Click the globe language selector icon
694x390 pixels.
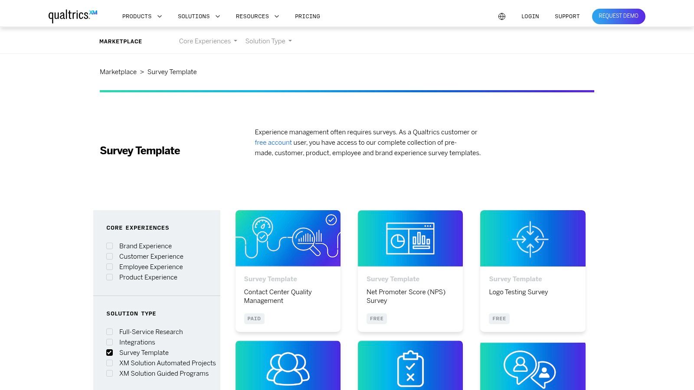(502, 16)
